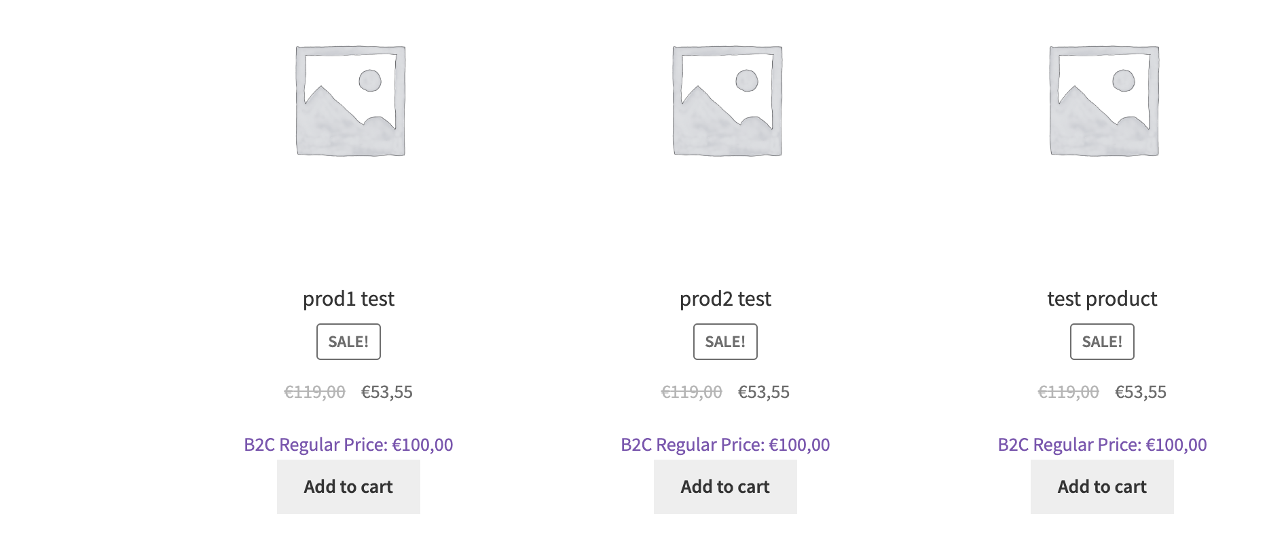Click SALE! badge under prod2 test
The image size is (1286, 560).
[x=725, y=342]
